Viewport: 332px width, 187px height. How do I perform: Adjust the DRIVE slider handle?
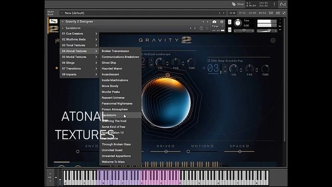[x=166, y=152]
